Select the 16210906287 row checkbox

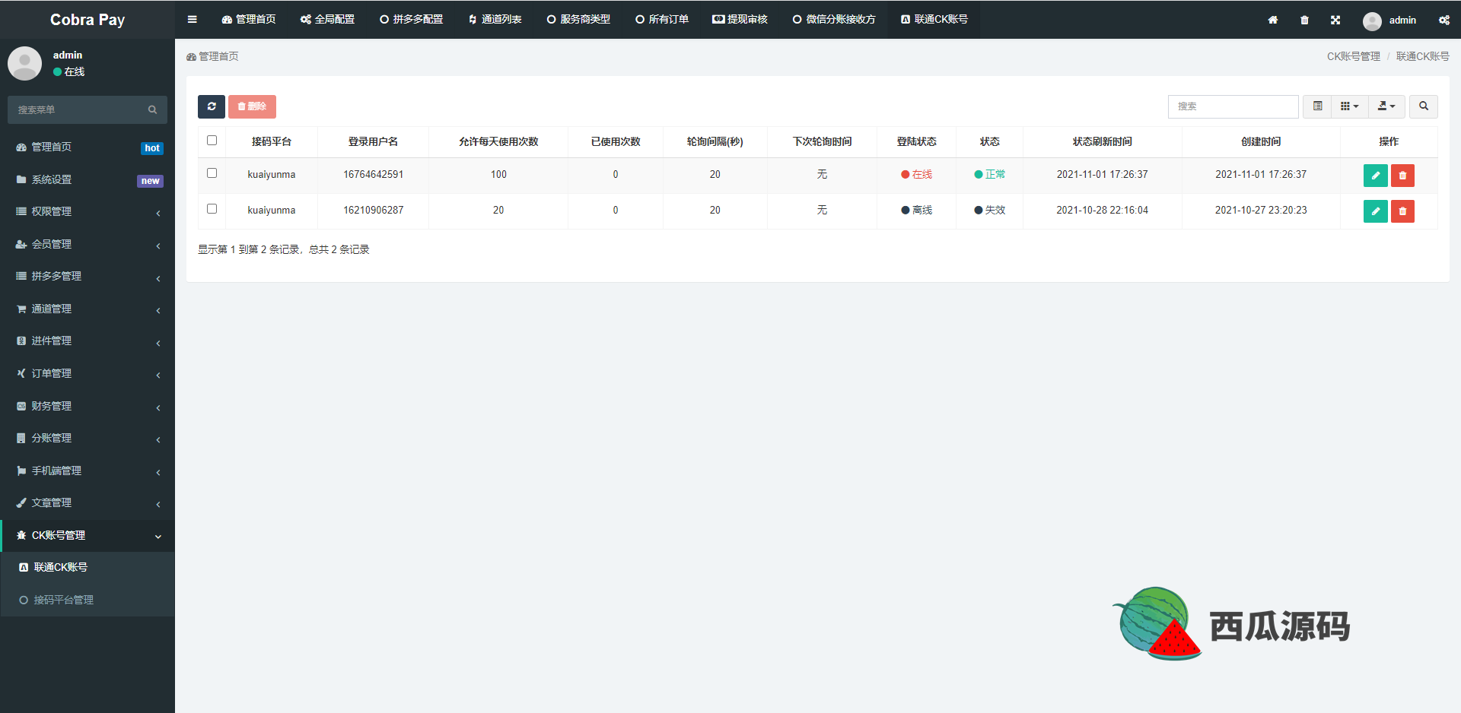pos(212,209)
